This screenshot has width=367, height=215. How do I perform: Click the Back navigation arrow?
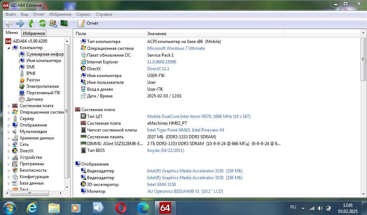9,23
